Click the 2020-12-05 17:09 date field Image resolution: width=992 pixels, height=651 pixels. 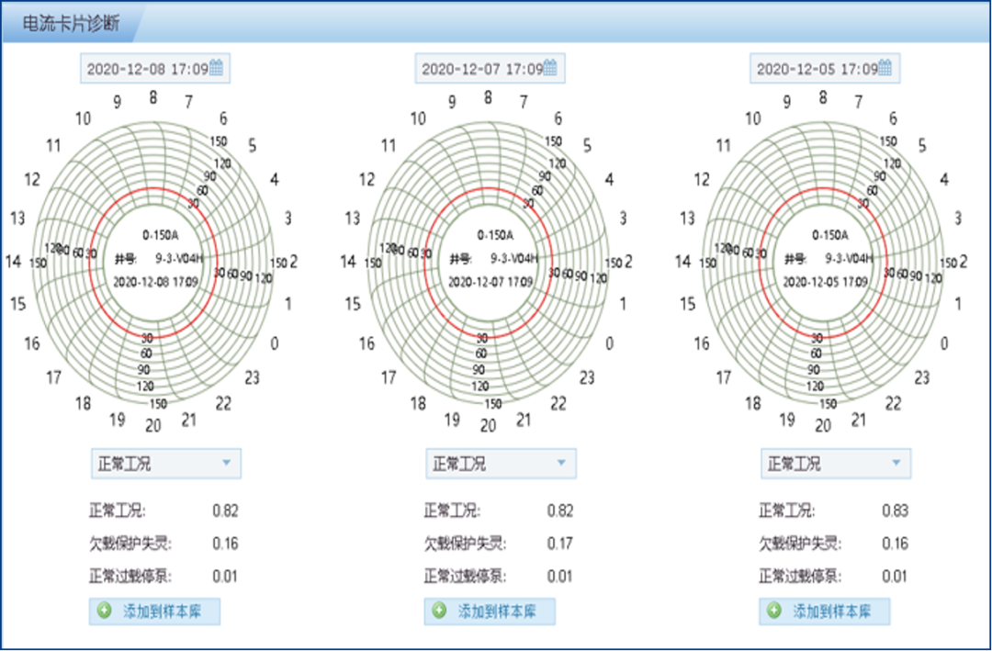pos(816,69)
